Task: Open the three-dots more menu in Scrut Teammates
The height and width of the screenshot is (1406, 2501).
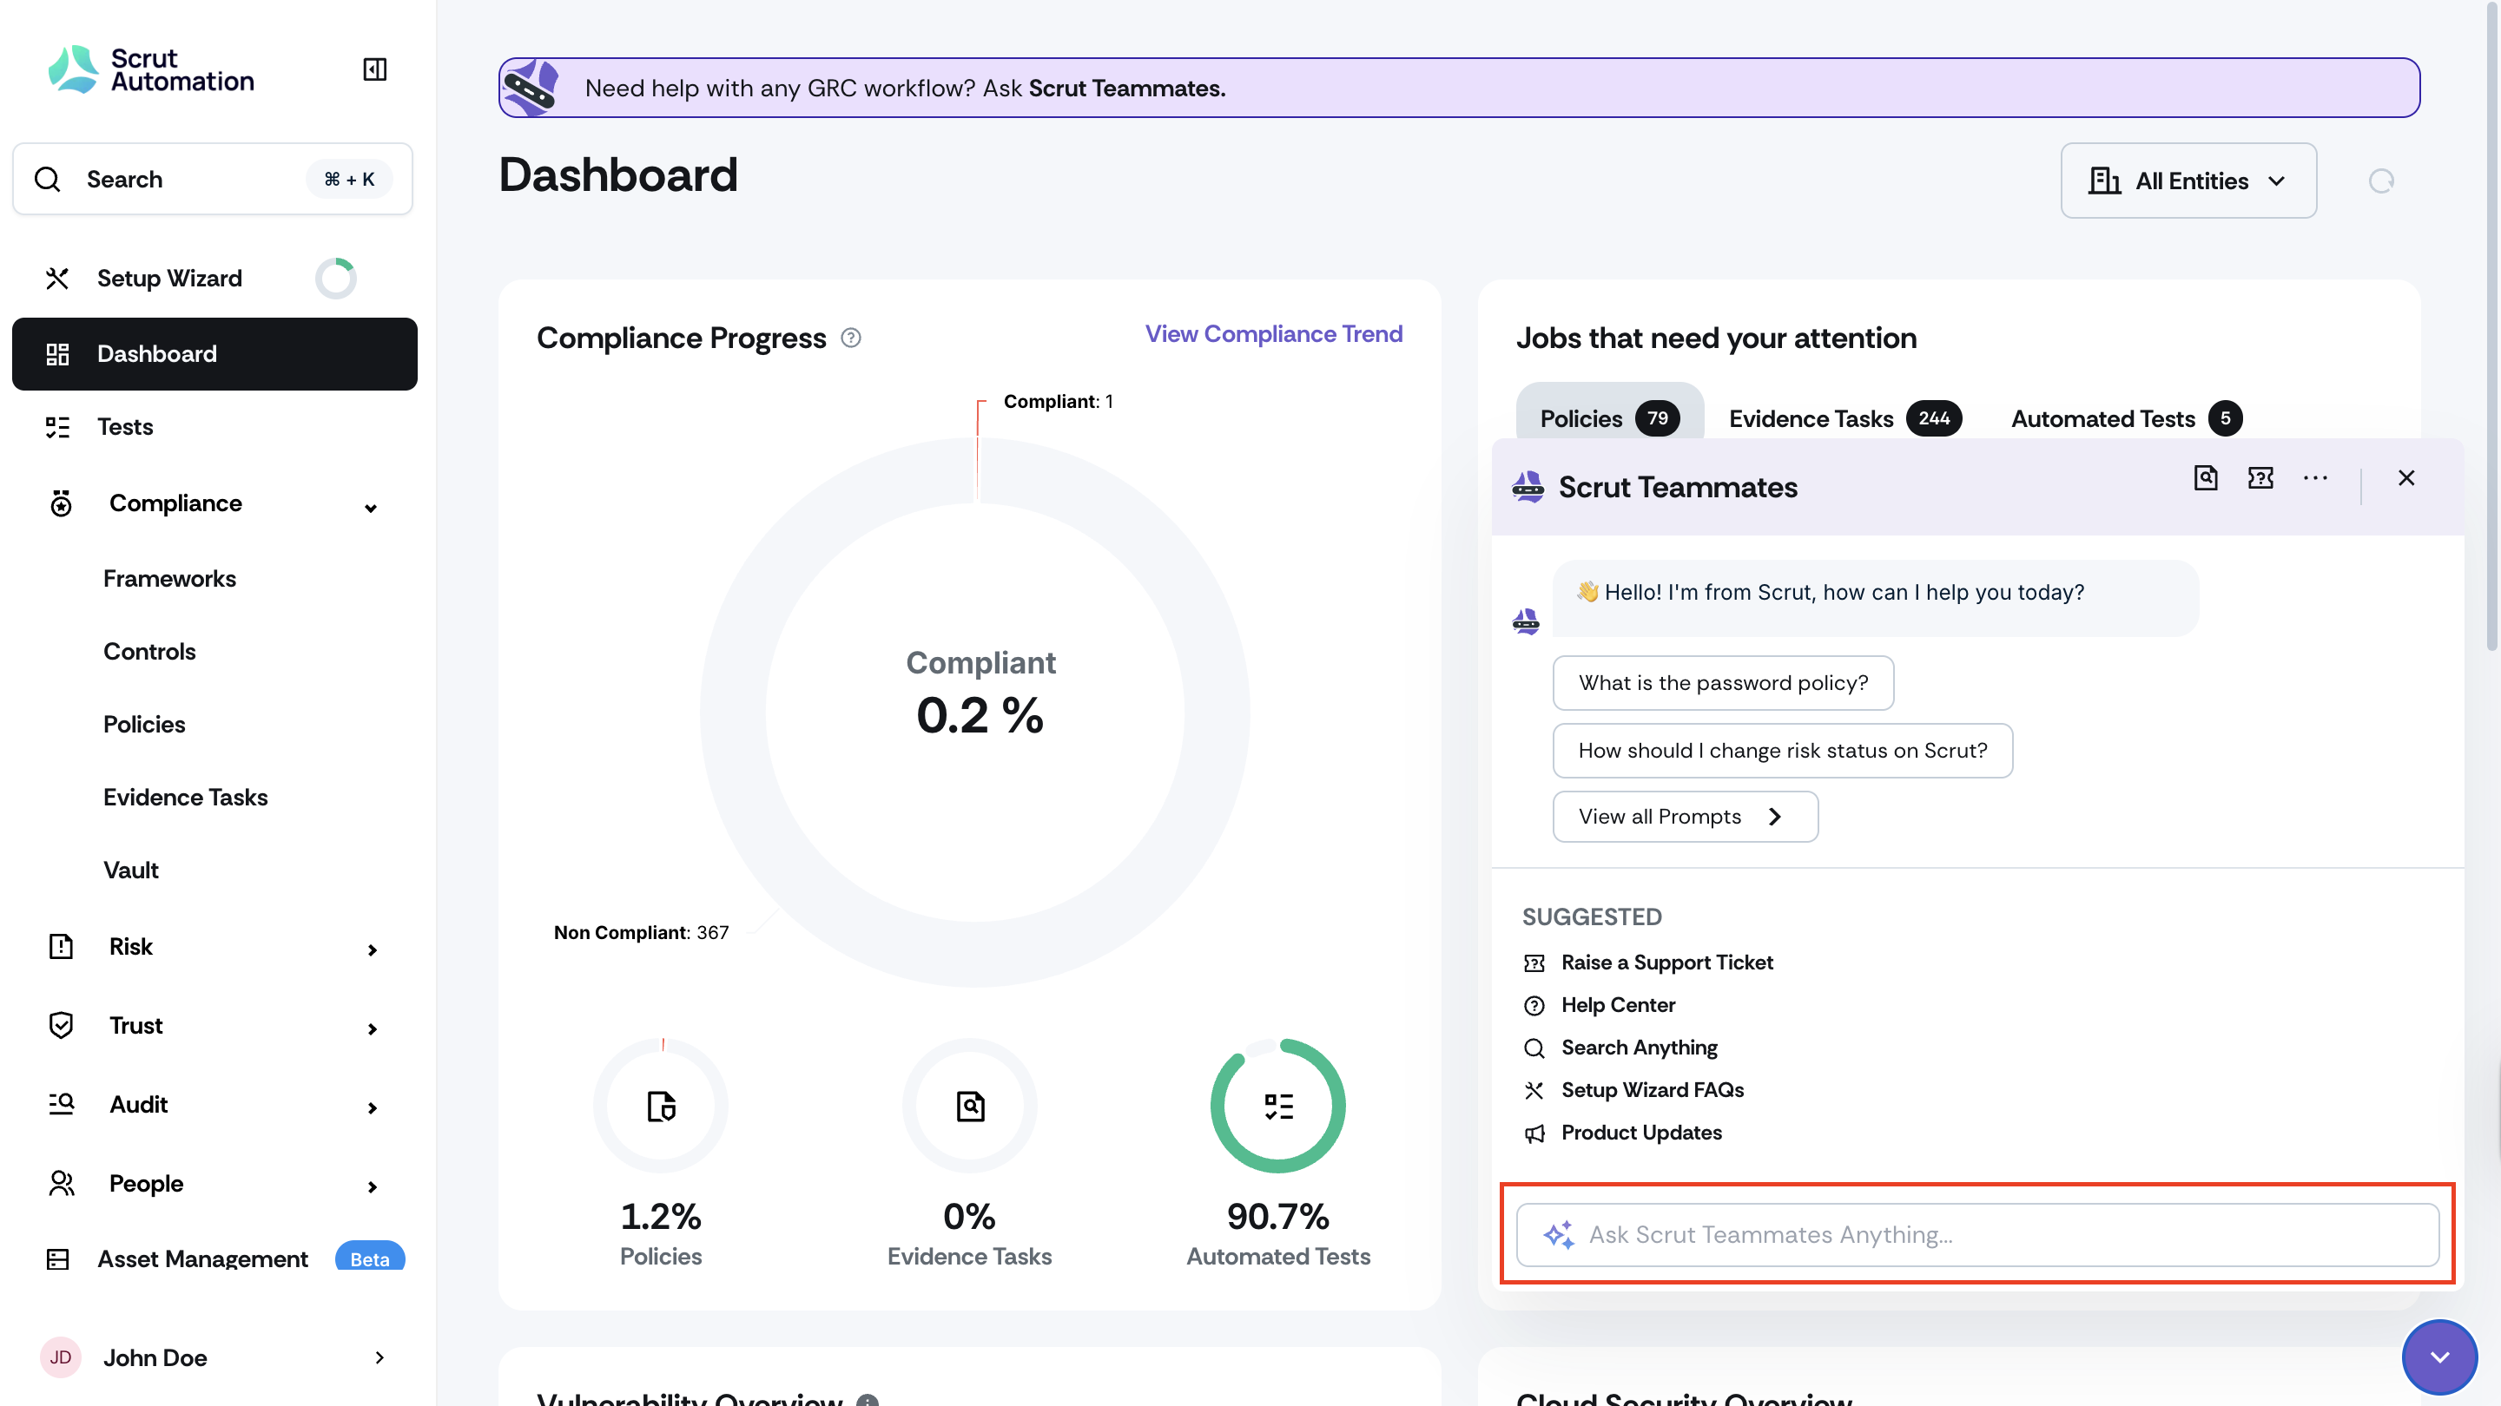Action: pyautogui.click(x=2314, y=477)
